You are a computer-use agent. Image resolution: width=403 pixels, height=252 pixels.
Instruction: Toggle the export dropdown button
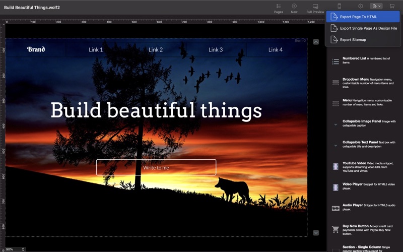pyautogui.click(x=376, y=6)
